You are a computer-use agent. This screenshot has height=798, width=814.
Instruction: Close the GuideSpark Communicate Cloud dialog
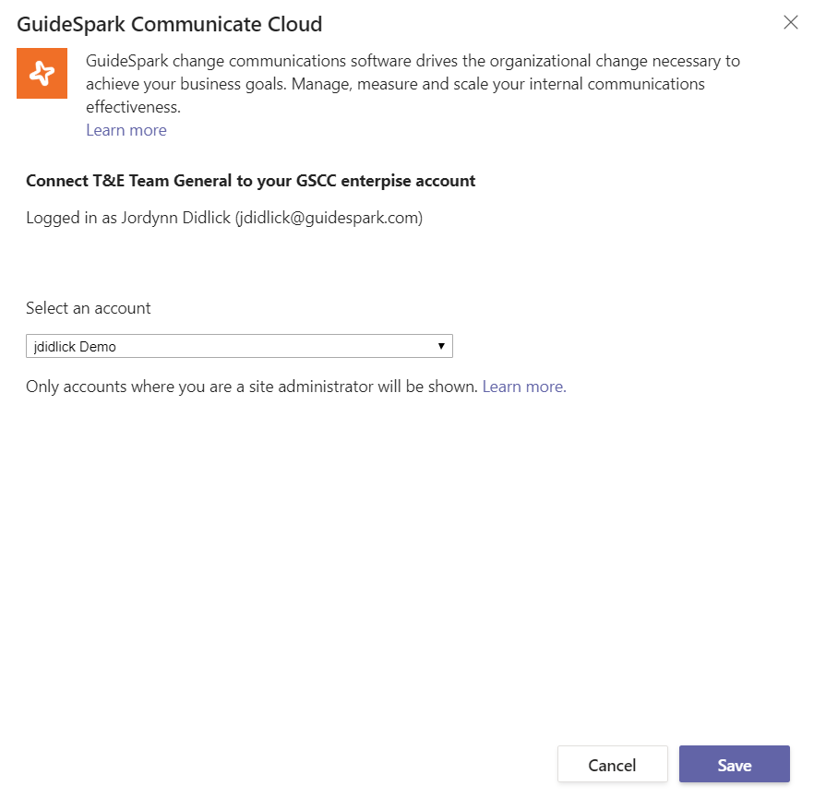point(790,23)
